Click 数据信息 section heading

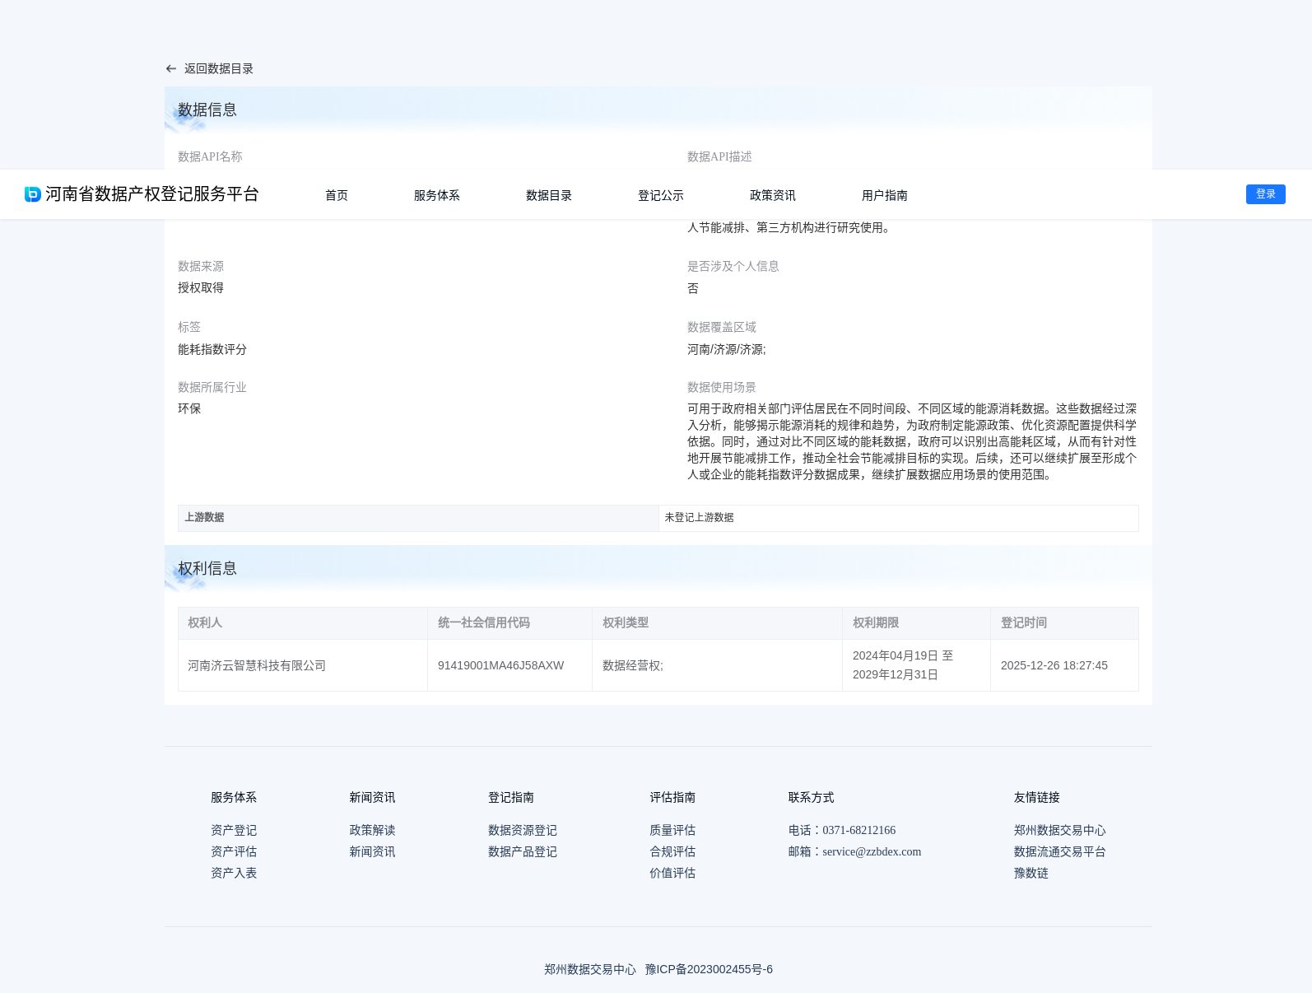207,110
